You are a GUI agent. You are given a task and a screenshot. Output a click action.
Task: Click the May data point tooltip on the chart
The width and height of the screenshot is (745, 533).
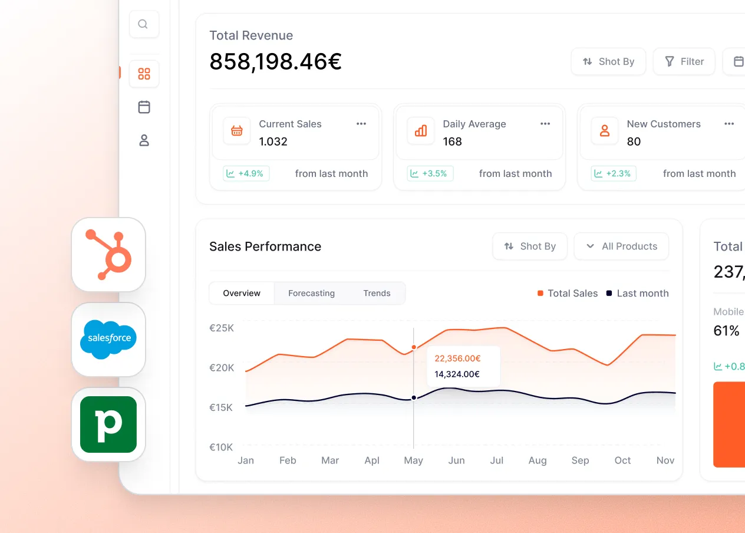[x=463, y=366]
